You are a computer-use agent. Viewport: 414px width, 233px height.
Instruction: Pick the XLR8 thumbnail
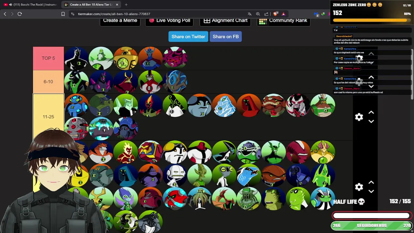(224, 152)
